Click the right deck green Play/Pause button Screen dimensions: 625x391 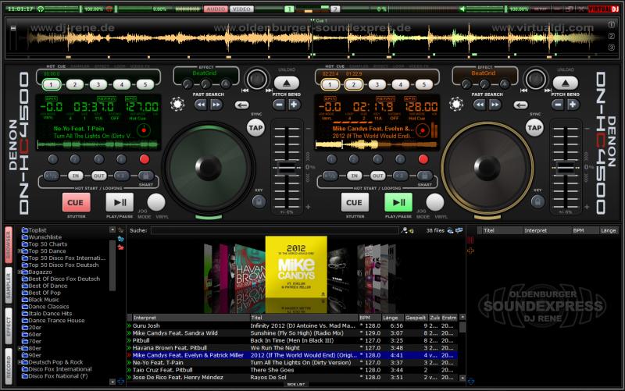pos(398,202)
